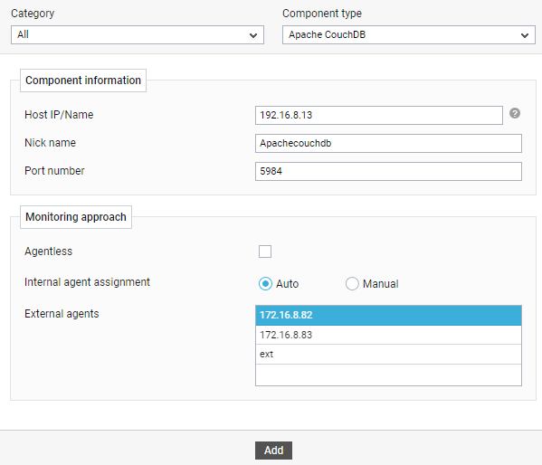This screenshot has height=465, width=542.
Task: Click the Monitoring approach section header
Action: (x=76, y=217)
